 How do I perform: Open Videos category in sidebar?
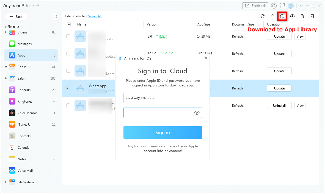(31, 32)
